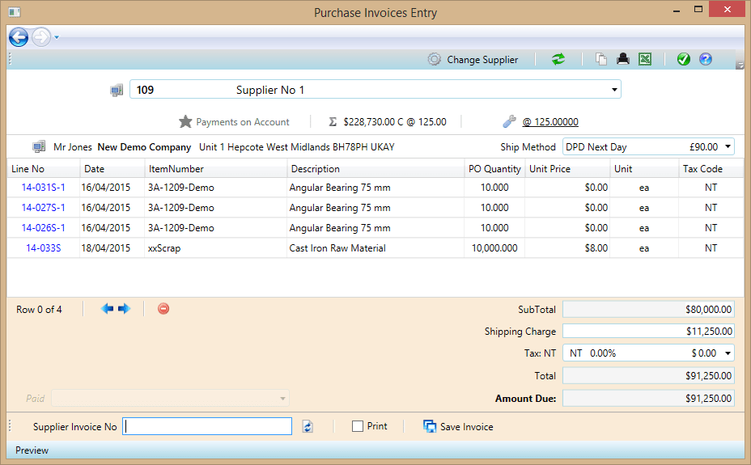Click the wrench exchange rate icon

(509, 121)
